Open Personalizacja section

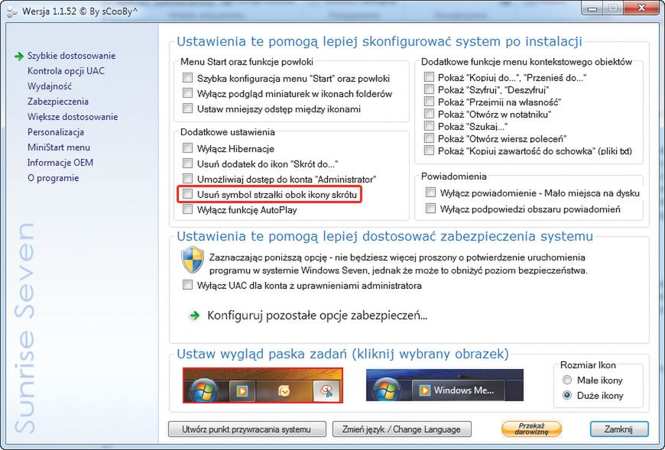click(56, 132)
